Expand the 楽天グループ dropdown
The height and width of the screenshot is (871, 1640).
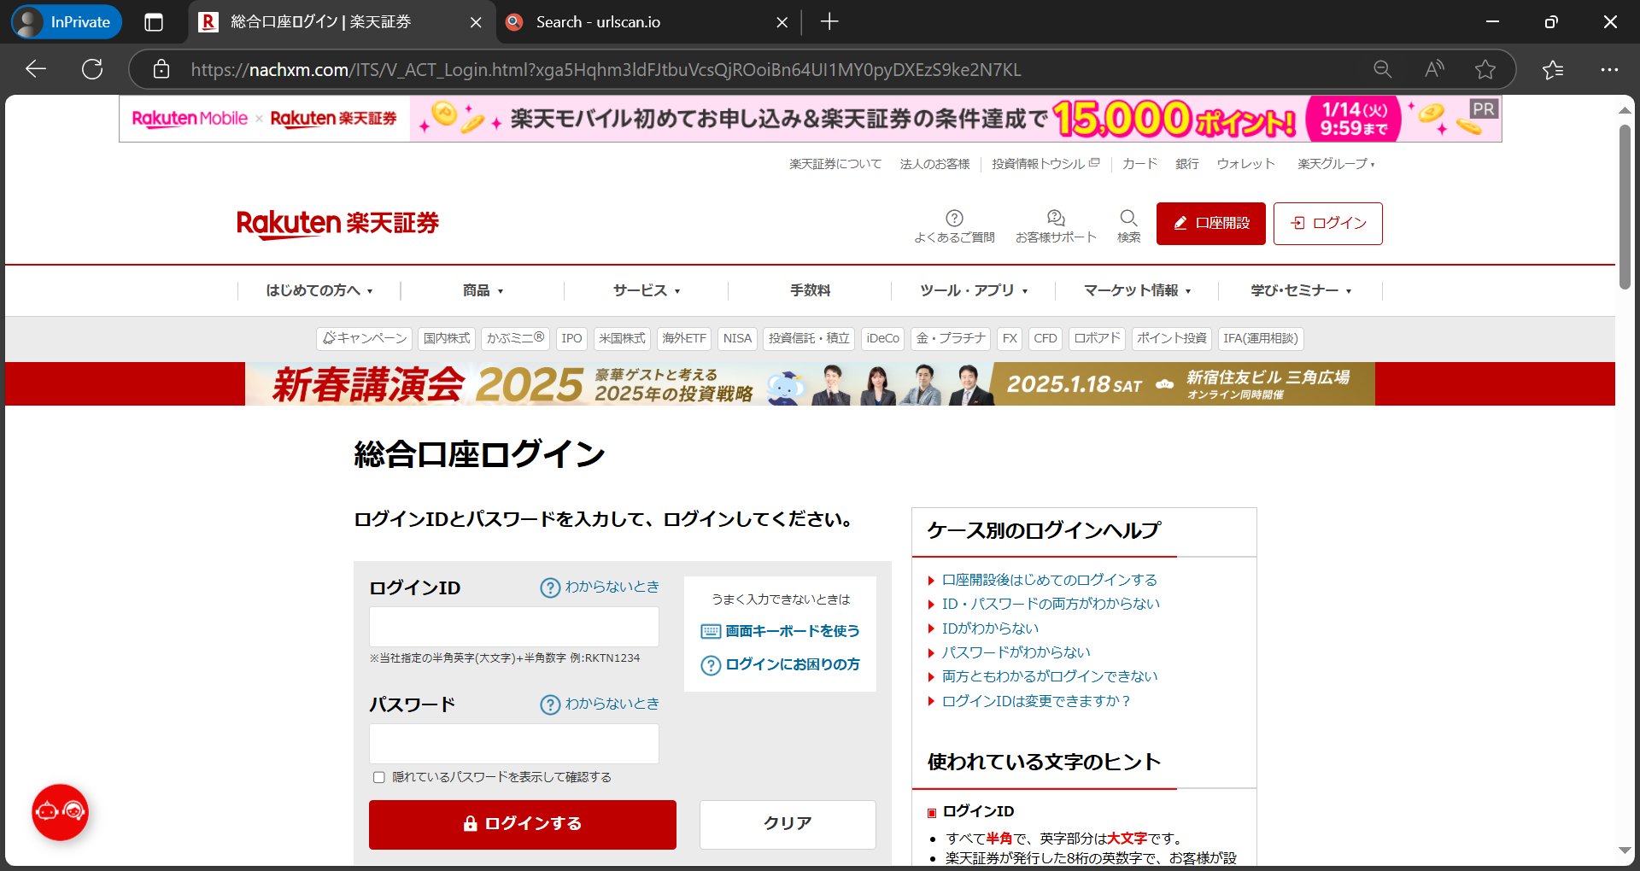(1337, 164)
